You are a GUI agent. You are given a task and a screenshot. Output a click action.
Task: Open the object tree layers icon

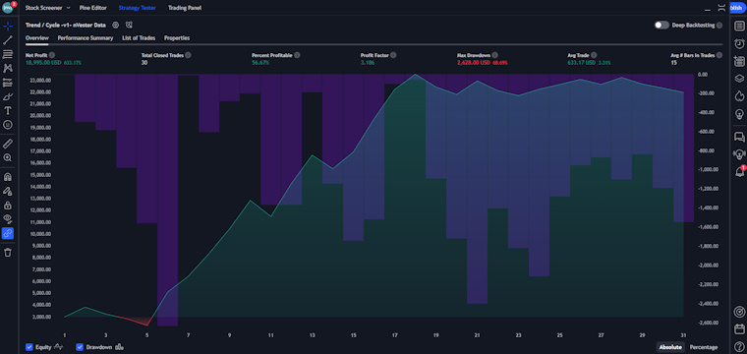pos(739,79)
